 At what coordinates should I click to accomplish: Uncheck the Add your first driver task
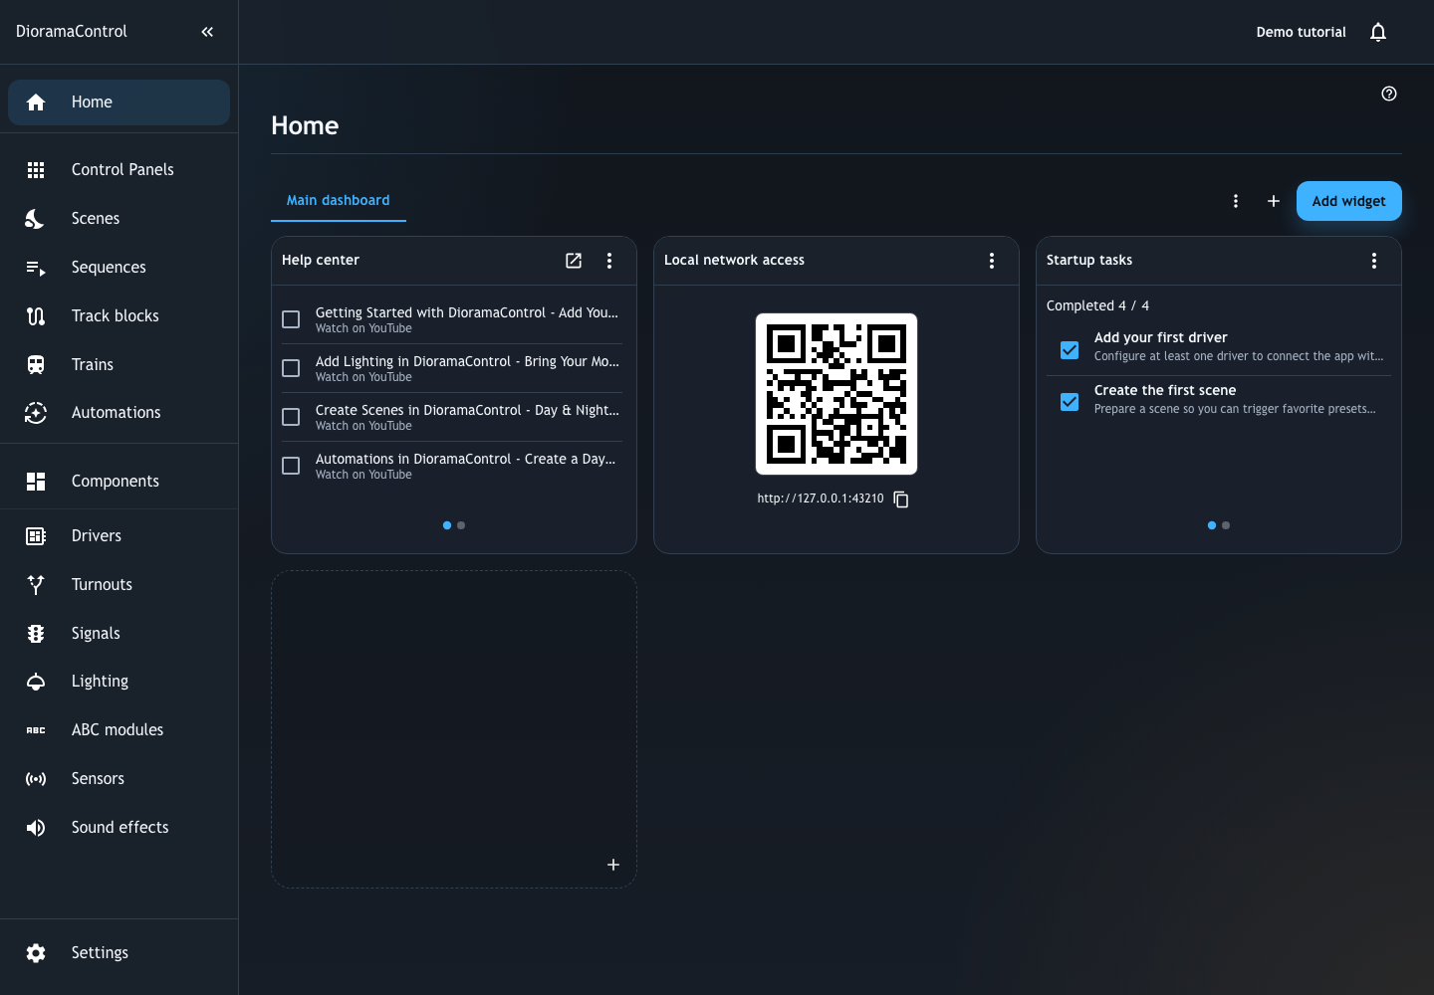coord(1070,350)
